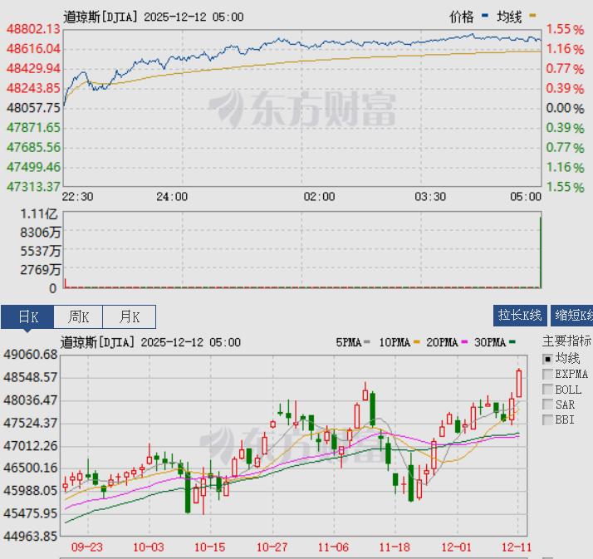Click the 48057.75 baseline price label
Image resolution: width=593 pixels, height=559 pixels.
pos(33,108)
